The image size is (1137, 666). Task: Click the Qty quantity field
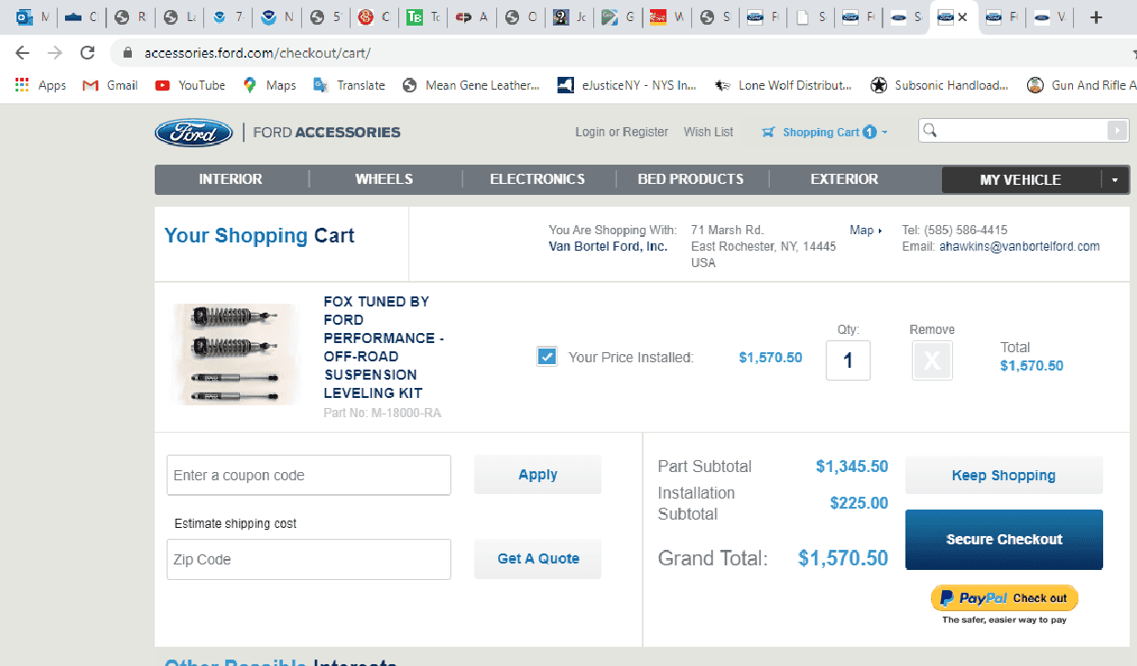pos(848,360)
